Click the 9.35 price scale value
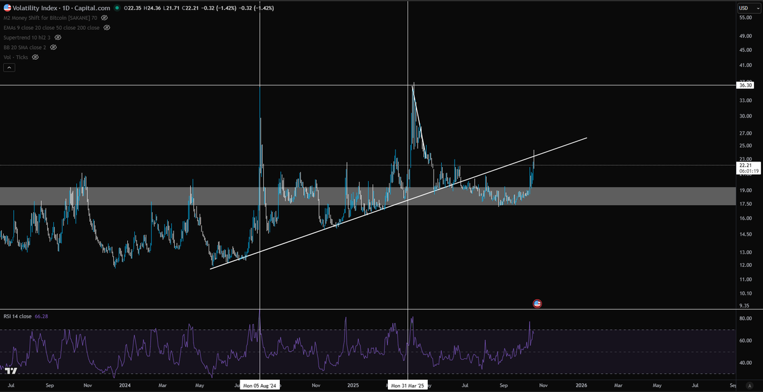Viewport: 763px width, 392px height. coord(746,305)
